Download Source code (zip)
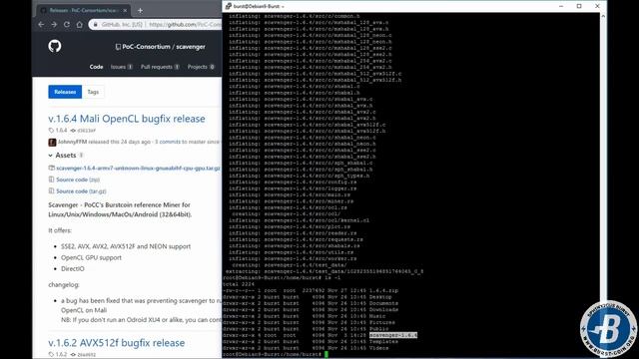Image resolution: width=639 pixels, height=359 pixels. pos(78,179)
